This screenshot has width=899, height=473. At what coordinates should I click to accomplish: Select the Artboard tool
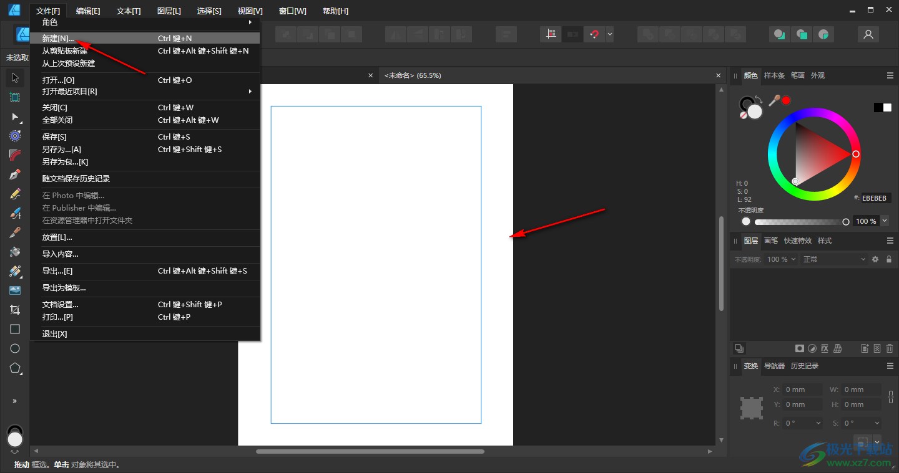[15, 97]
